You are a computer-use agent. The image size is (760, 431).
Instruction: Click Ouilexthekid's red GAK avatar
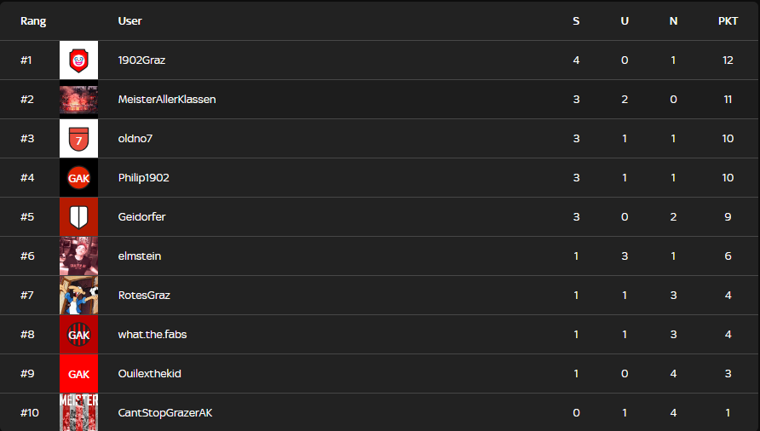pos(78,374)
